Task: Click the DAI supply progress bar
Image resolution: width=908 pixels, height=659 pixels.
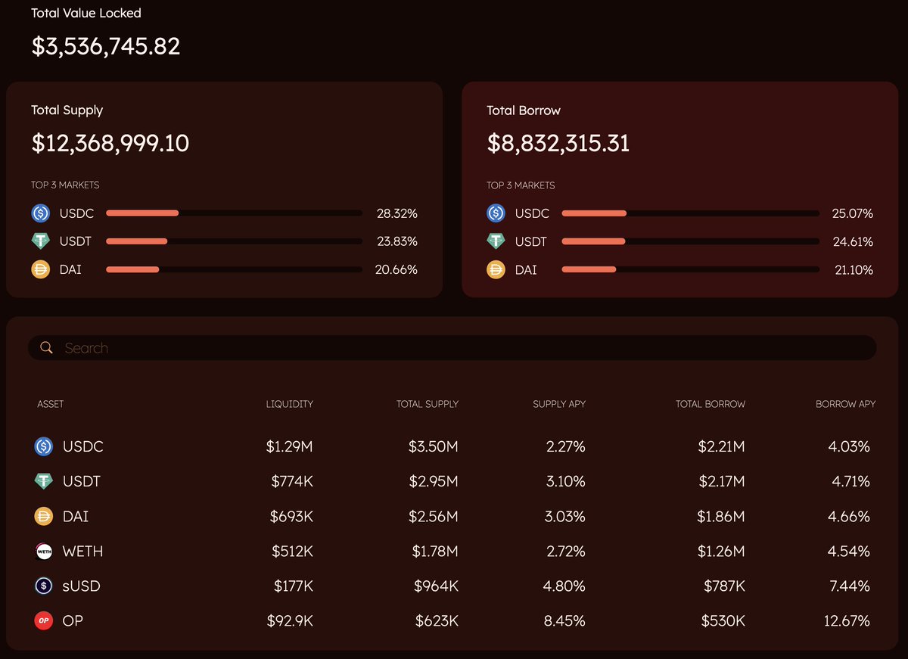Action: click(234, 269)
